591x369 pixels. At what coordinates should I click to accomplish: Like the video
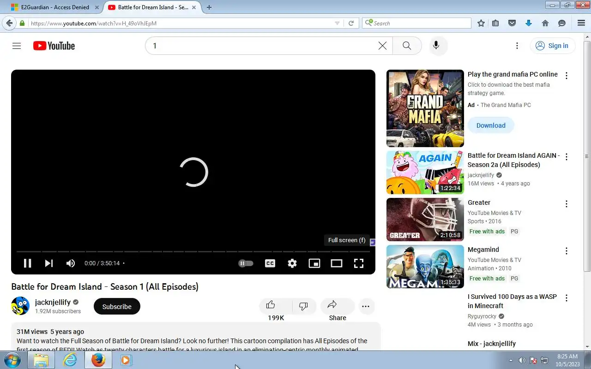271,305
